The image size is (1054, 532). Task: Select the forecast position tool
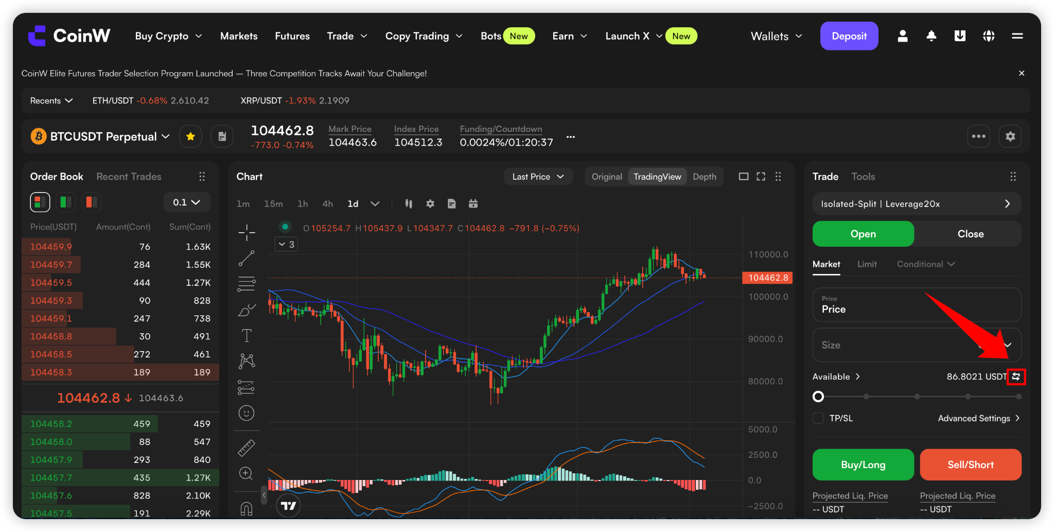247,387
